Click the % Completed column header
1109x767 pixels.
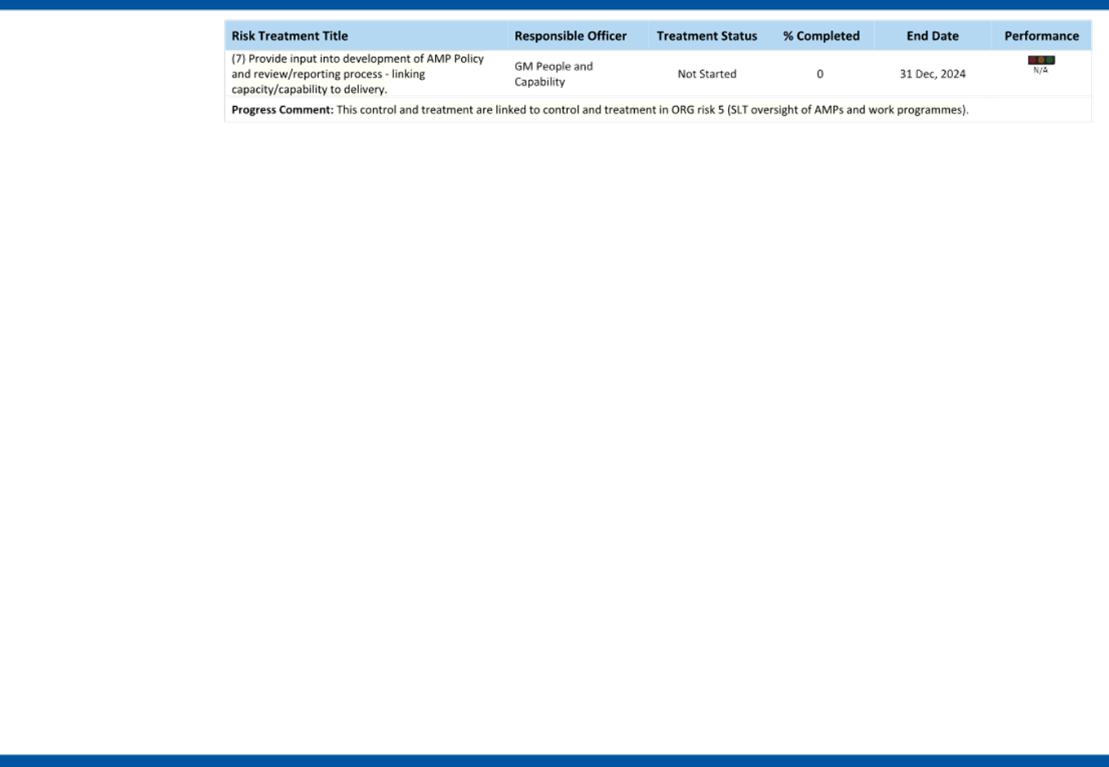(x=821, y=36)
